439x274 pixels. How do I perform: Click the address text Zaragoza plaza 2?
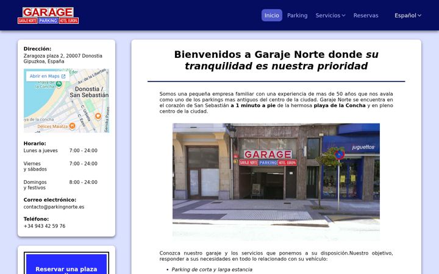tap(63, 58)
